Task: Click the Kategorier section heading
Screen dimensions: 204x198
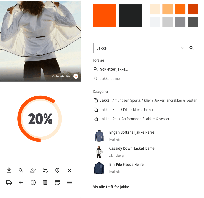Action: pos(101,92)
